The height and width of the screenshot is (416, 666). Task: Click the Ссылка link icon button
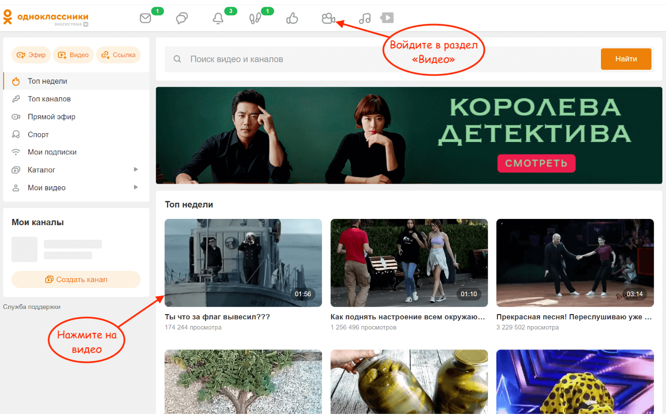118,55
